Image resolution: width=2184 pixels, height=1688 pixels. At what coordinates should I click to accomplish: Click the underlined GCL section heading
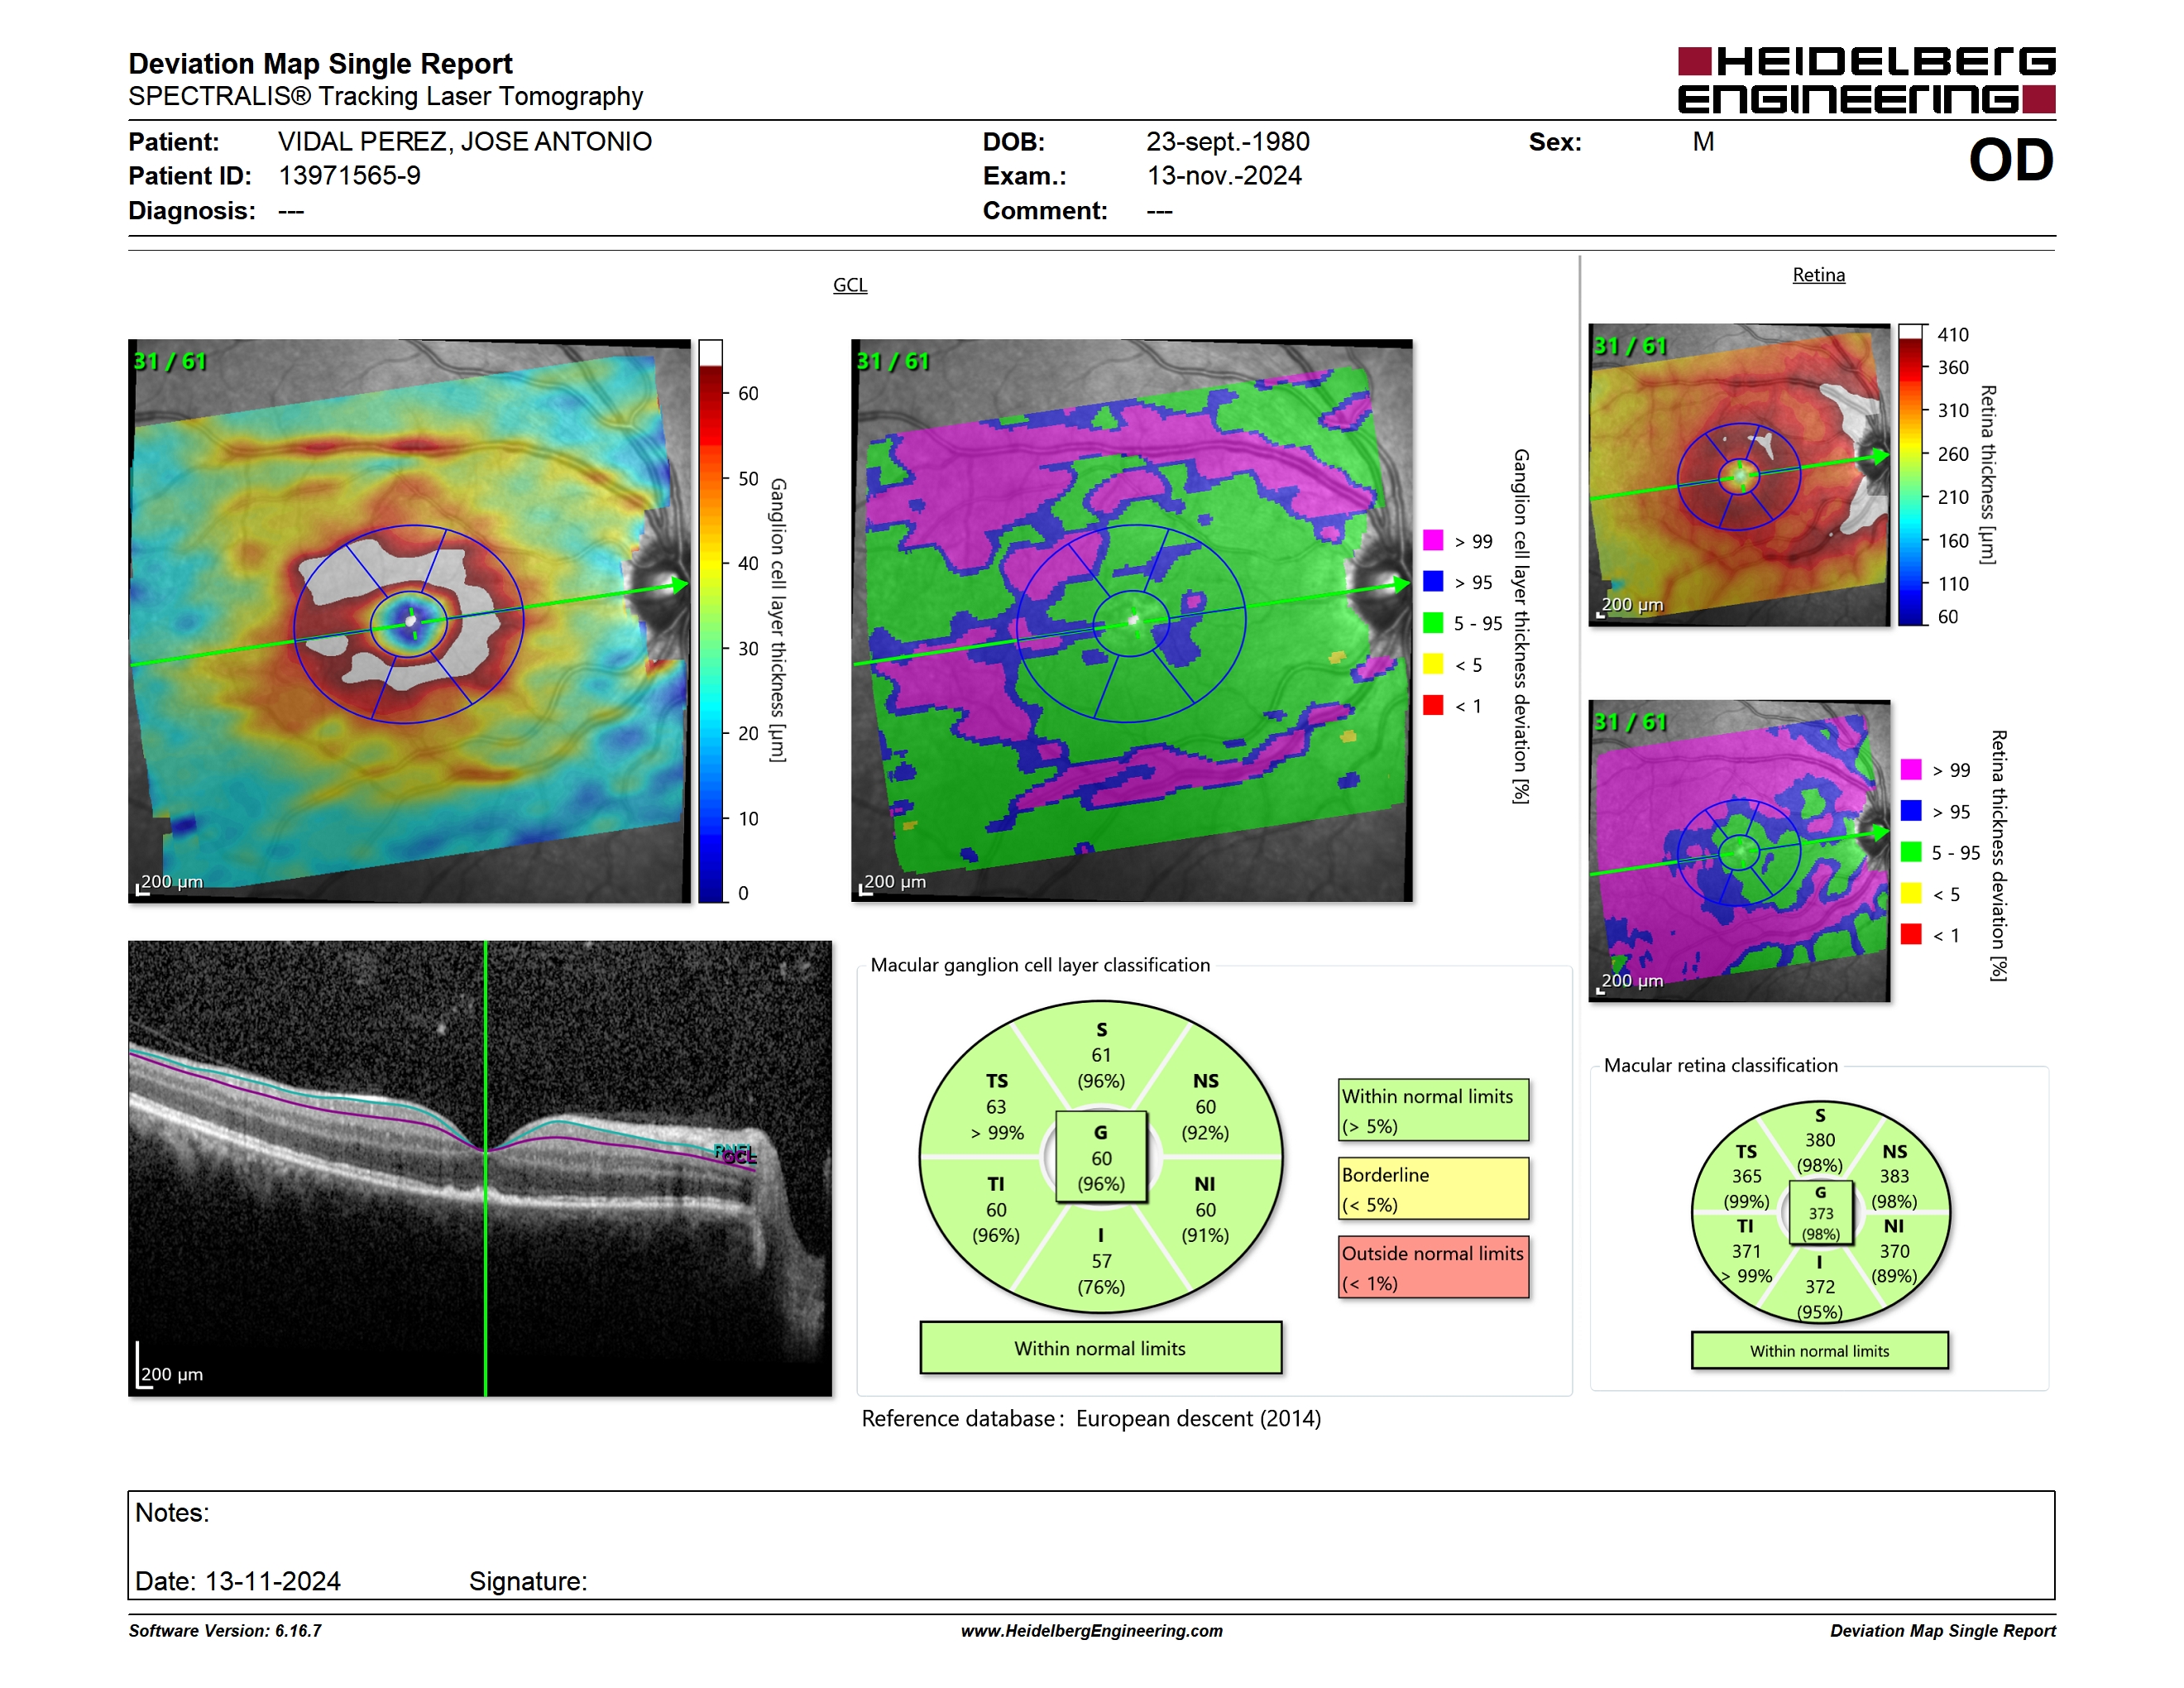coord(850,285)
